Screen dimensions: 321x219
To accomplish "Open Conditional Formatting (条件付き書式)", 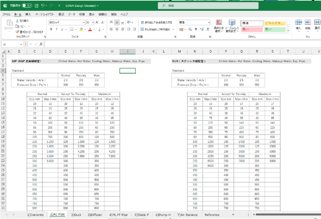I will [x=219, y=26].
